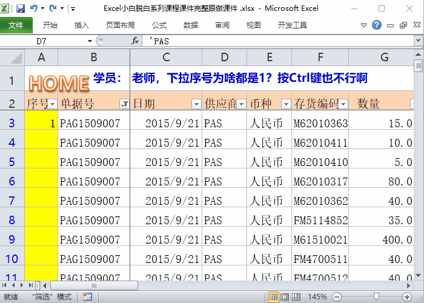
Task: Switch to the 插入 ribbon tab
Action: click(x=81, y=25)
